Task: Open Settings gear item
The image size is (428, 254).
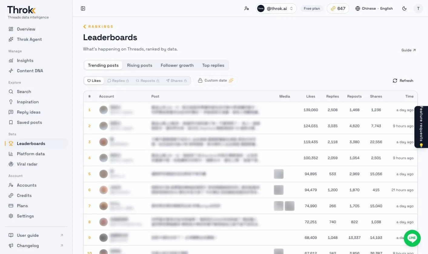Action: [x=36, y=216]
